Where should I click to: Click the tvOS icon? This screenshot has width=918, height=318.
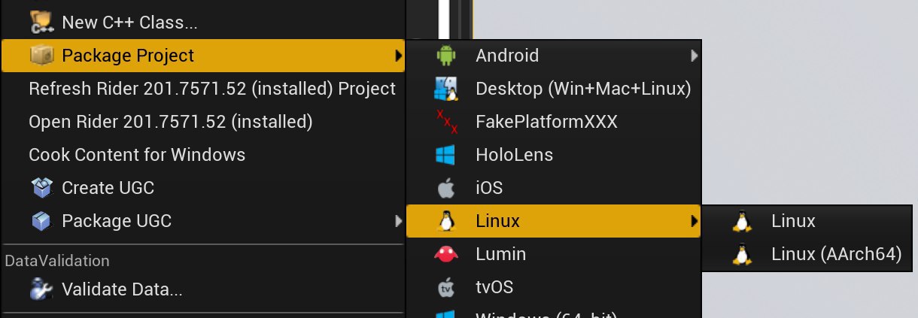[446, 287]
